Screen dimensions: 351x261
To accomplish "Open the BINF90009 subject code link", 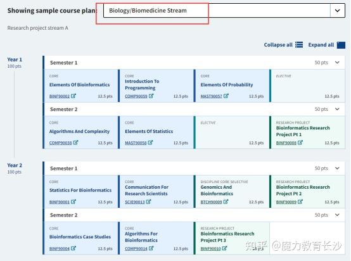I will pyautogui.click(x=286, y=202).
